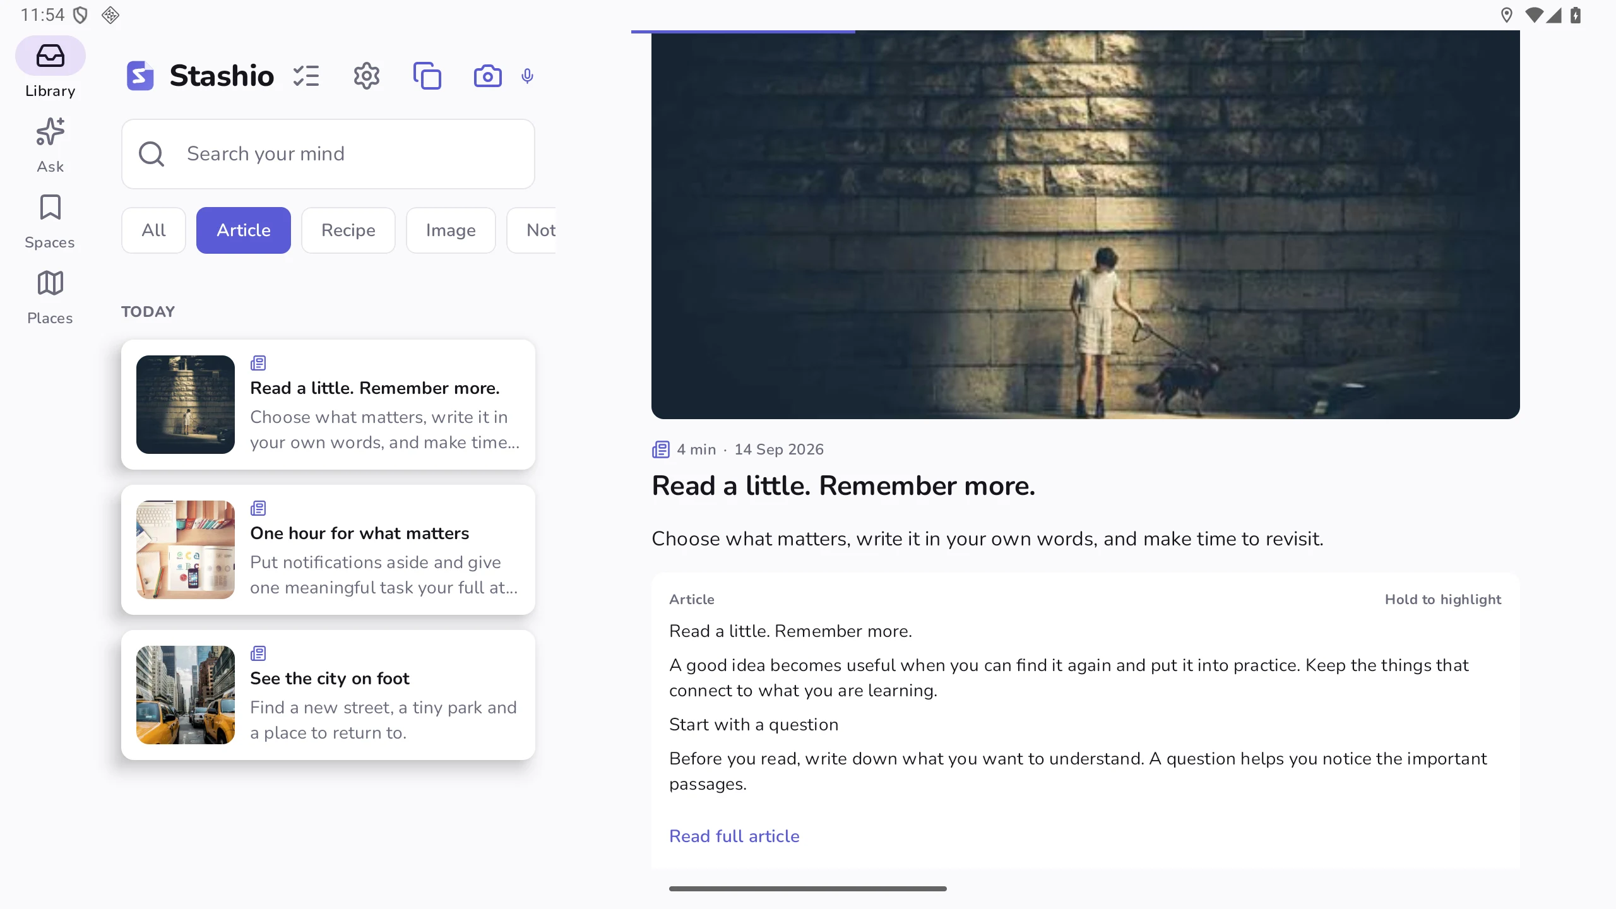Viewport: 1616px width, 909px height.
Task: Capture with the camera icon
Action: coord(488,76)
